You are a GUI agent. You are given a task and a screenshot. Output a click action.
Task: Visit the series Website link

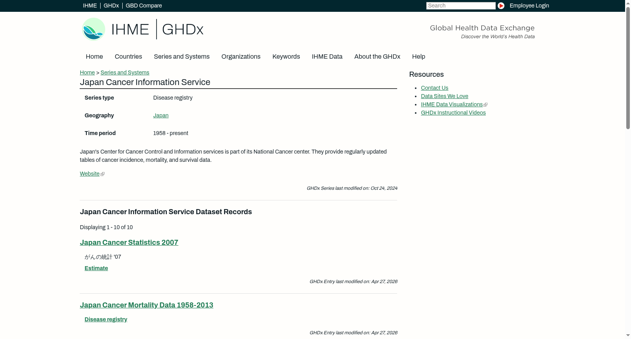90,174
